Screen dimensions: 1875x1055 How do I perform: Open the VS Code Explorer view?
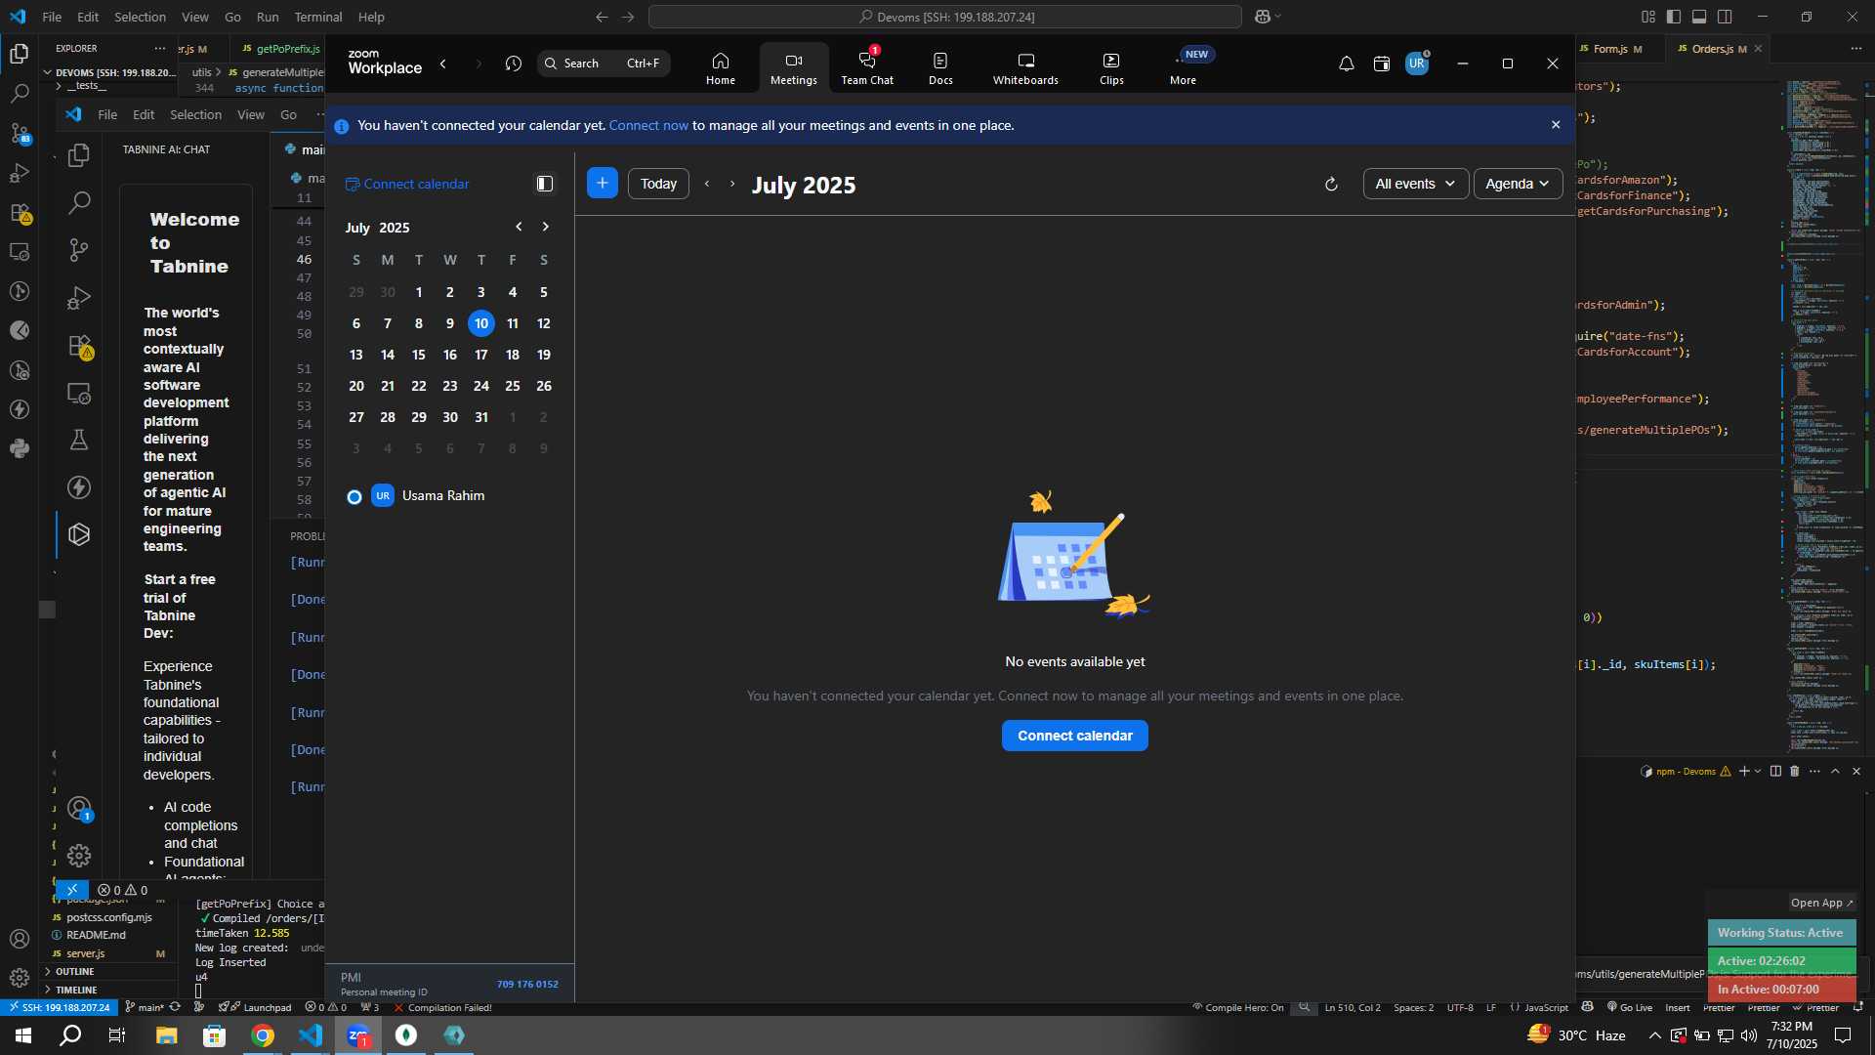pos(20,54)
